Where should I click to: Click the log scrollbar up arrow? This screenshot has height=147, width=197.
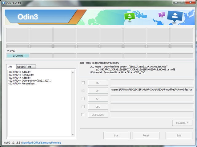(73, 72)
